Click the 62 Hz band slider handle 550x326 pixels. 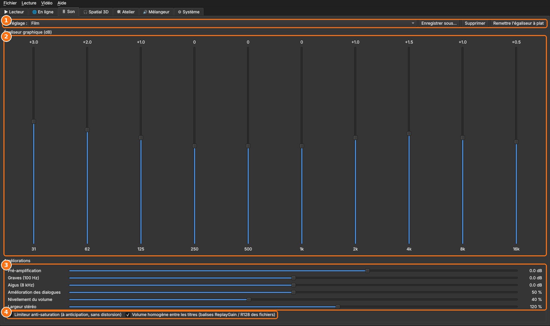[87, 130]
